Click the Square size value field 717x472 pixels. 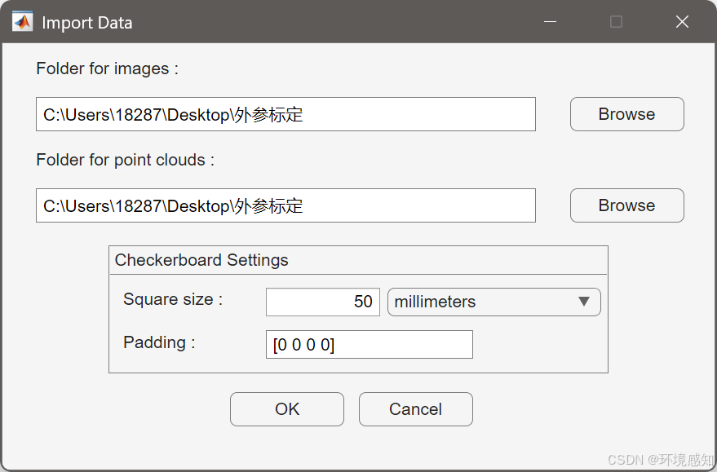(323, 302)
